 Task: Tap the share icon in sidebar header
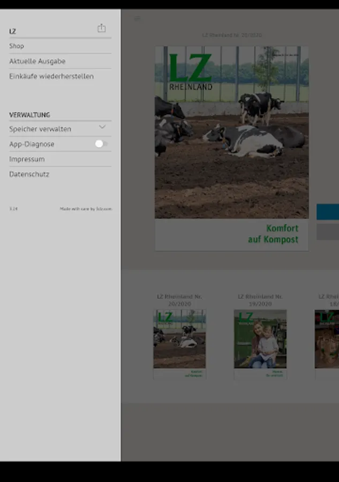coord(101,28)
